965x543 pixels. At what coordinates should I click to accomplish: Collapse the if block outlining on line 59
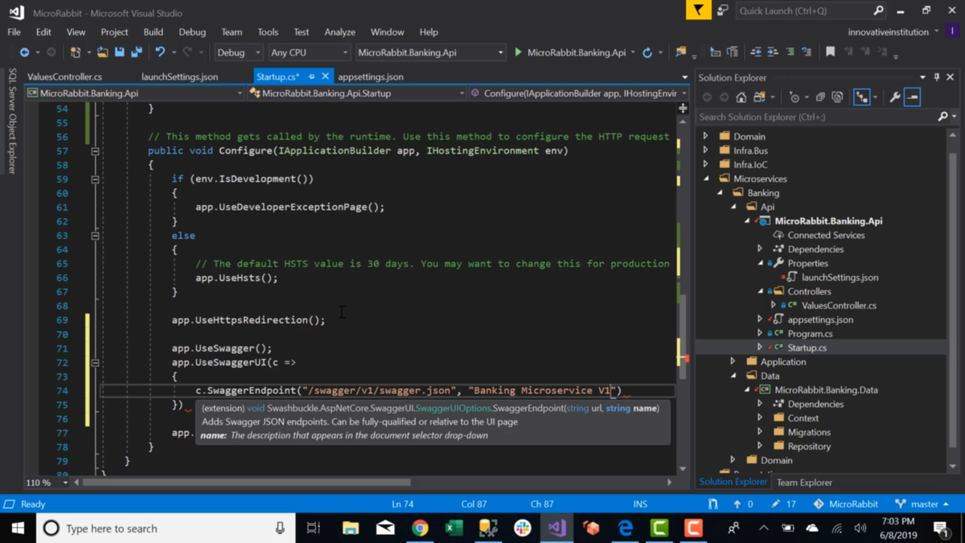pyautogui.click(x=95, y=179)
